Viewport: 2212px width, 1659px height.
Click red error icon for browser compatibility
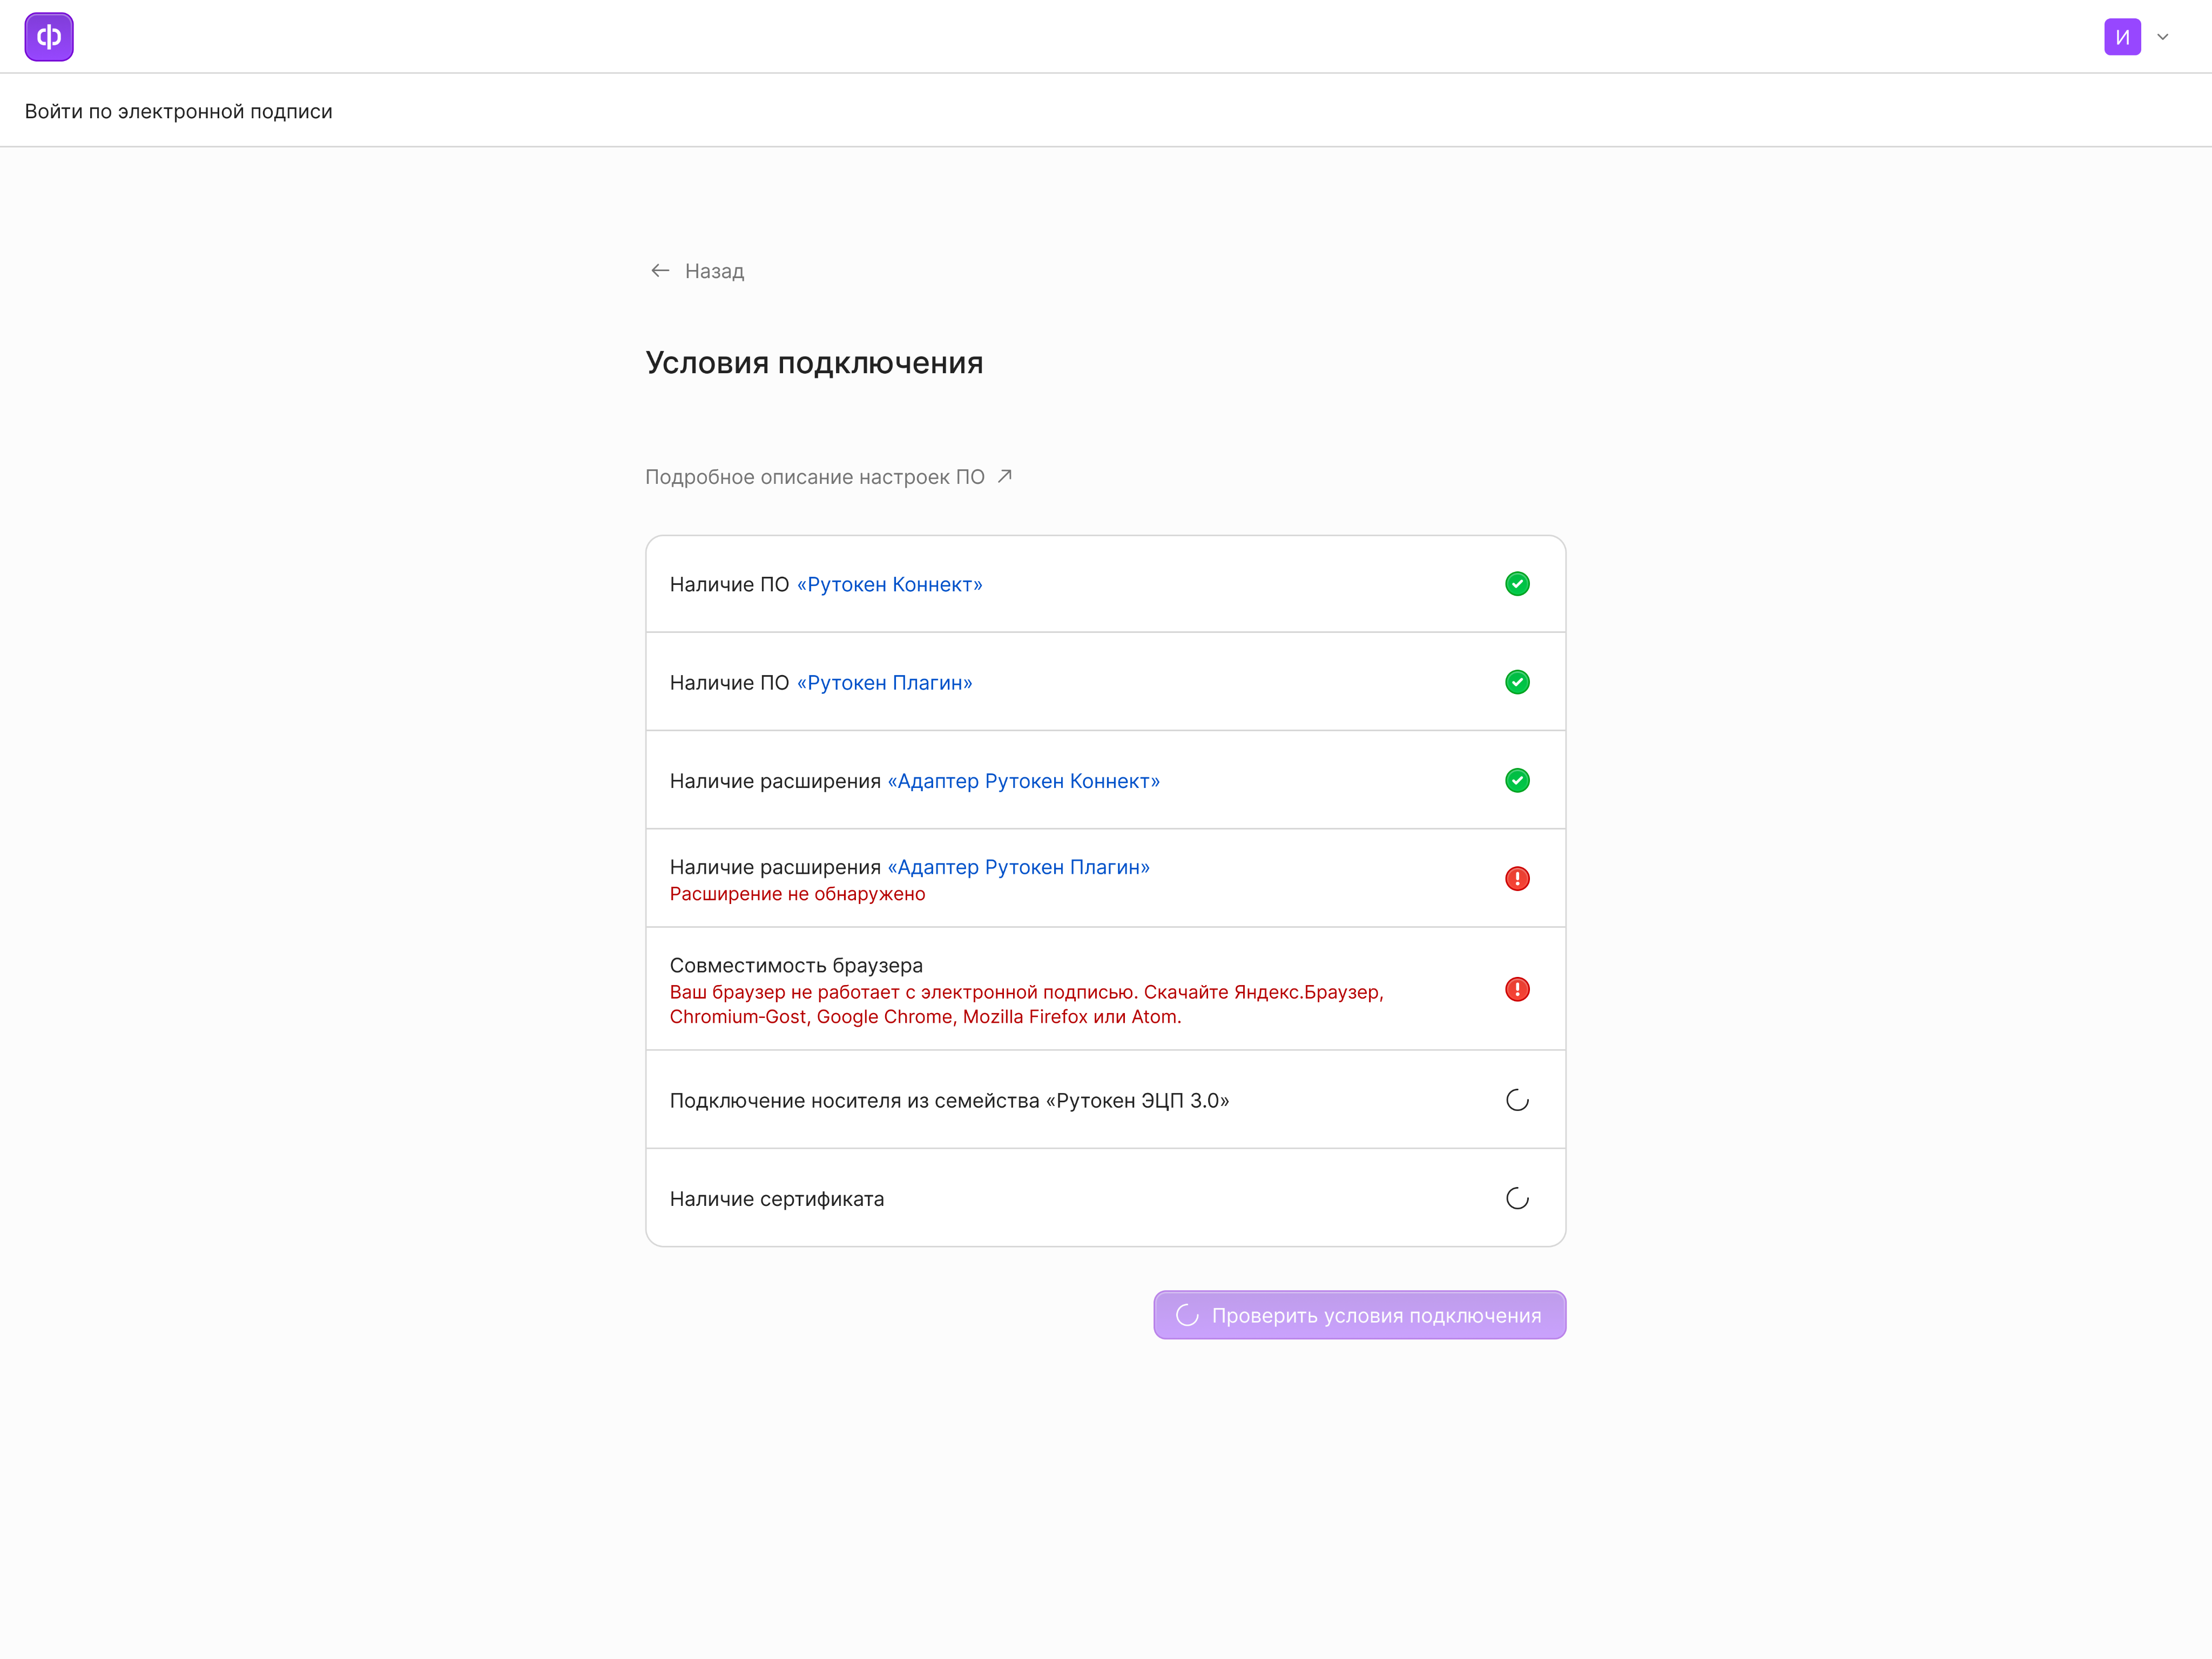1517,989
